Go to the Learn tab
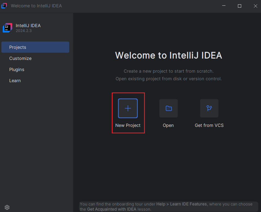Image resolution: width=261 pixels, height=212 pixels. pos(35,81)
